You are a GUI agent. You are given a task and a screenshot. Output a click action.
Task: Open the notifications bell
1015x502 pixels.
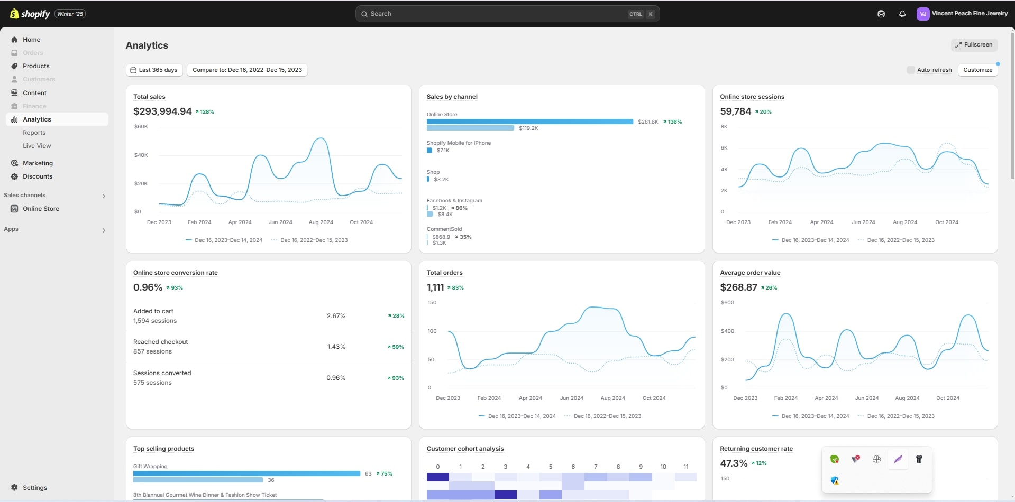click(x=902, y=14)
